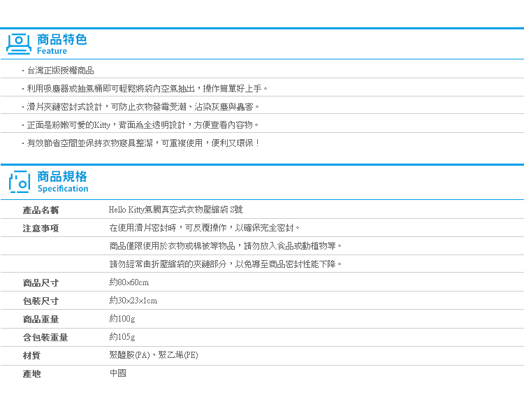
Task: Select the 中國 origin value
Action: [118, 373]
